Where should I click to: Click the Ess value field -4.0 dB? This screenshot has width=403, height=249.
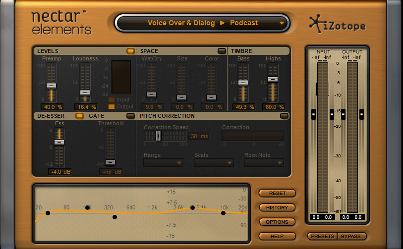pyautogui.click(x=59, y=172)
